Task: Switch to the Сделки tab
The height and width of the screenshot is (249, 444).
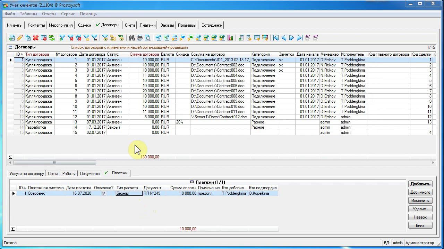Action: pyautogui.click(x=85, y=25)
